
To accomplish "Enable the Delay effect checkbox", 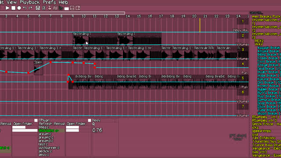I will (90, 120).
